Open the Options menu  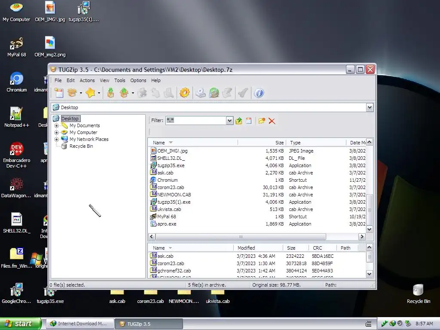click(138, 80)
